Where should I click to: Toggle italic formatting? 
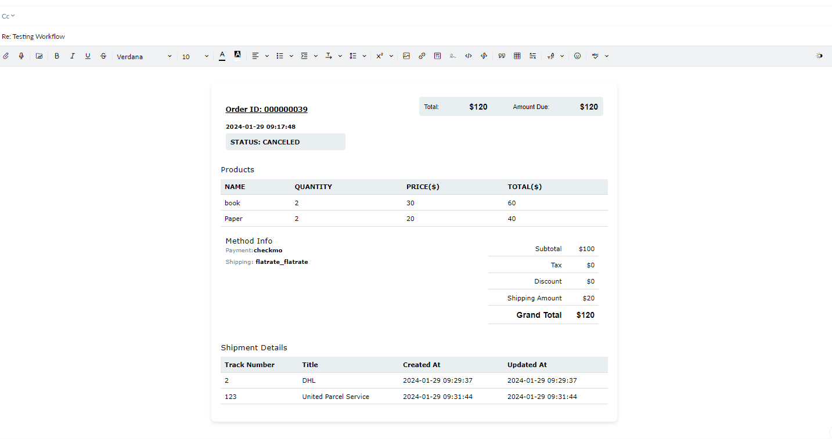(73, 56)
